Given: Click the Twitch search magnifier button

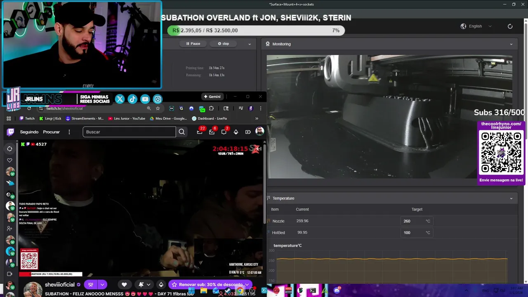Looking at the screenshot, I should 181,132.
